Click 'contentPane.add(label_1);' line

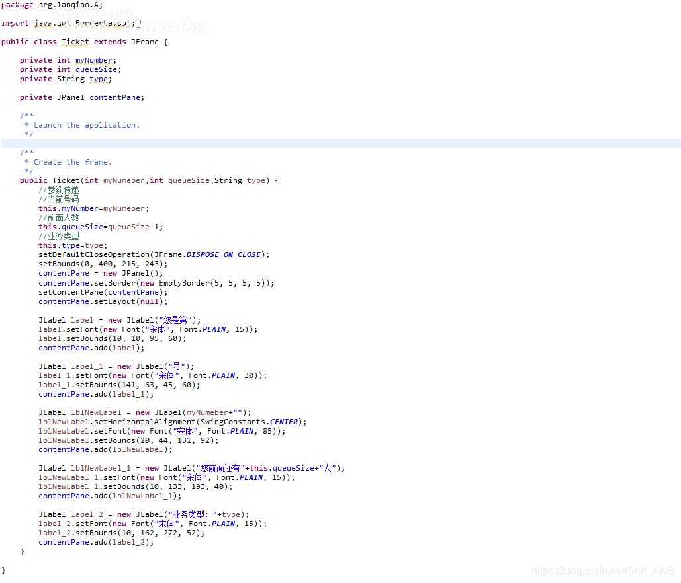[96, 394]
